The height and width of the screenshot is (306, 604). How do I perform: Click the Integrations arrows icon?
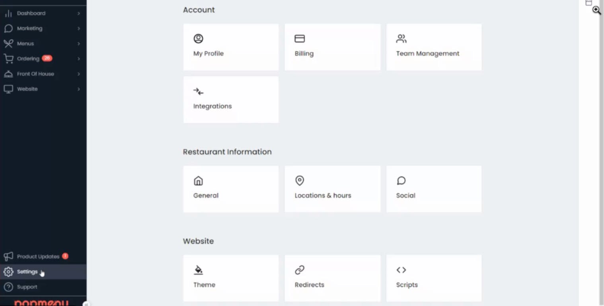click(x=198, y=92)
